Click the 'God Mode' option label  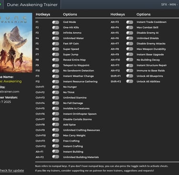[70, 22]
